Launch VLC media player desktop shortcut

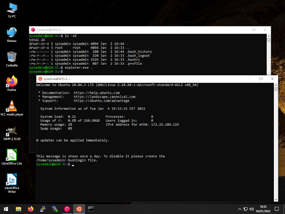click(12, 108)
